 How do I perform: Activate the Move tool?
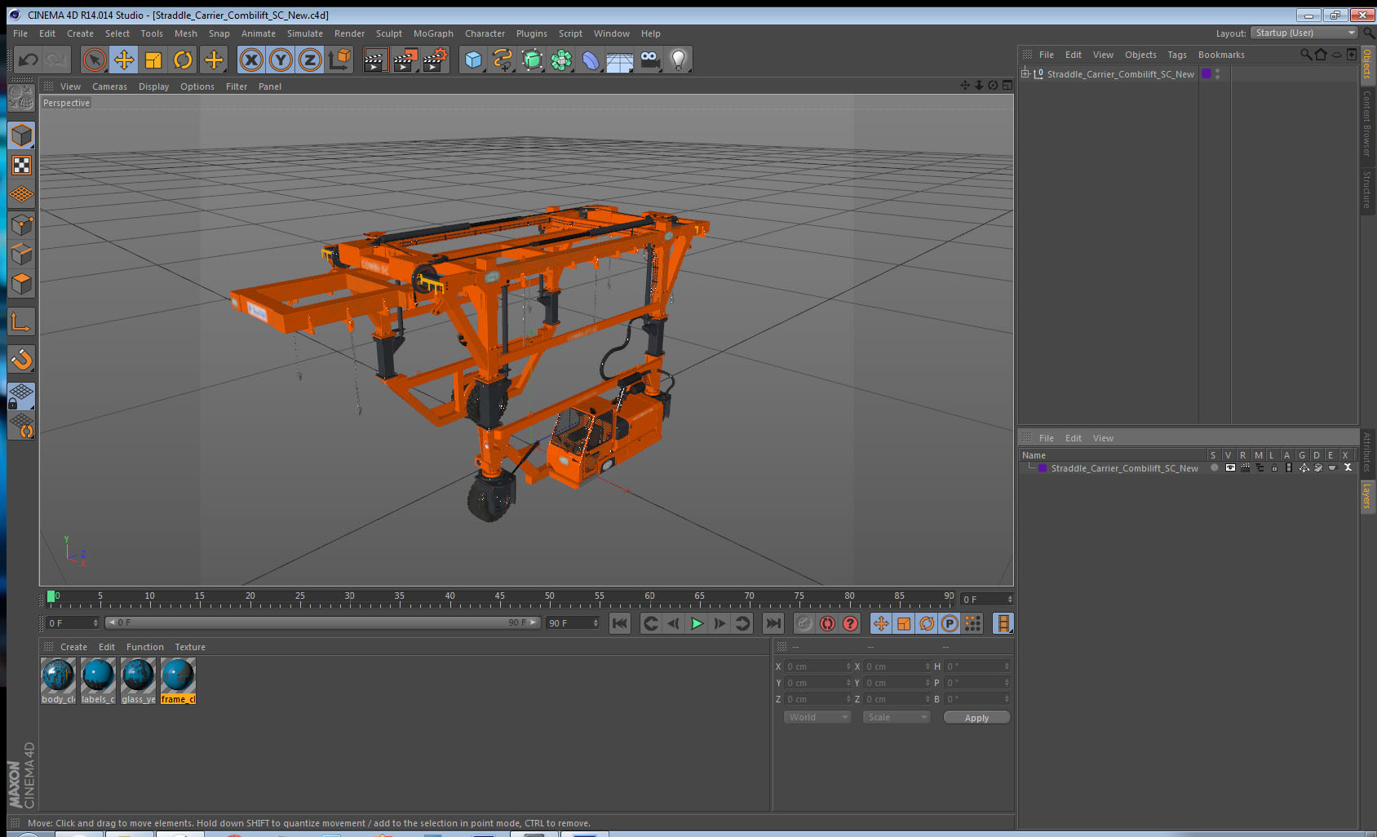point(124,60)
